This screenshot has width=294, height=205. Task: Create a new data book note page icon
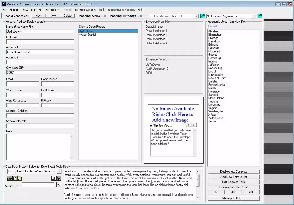[x=15, y=178]
